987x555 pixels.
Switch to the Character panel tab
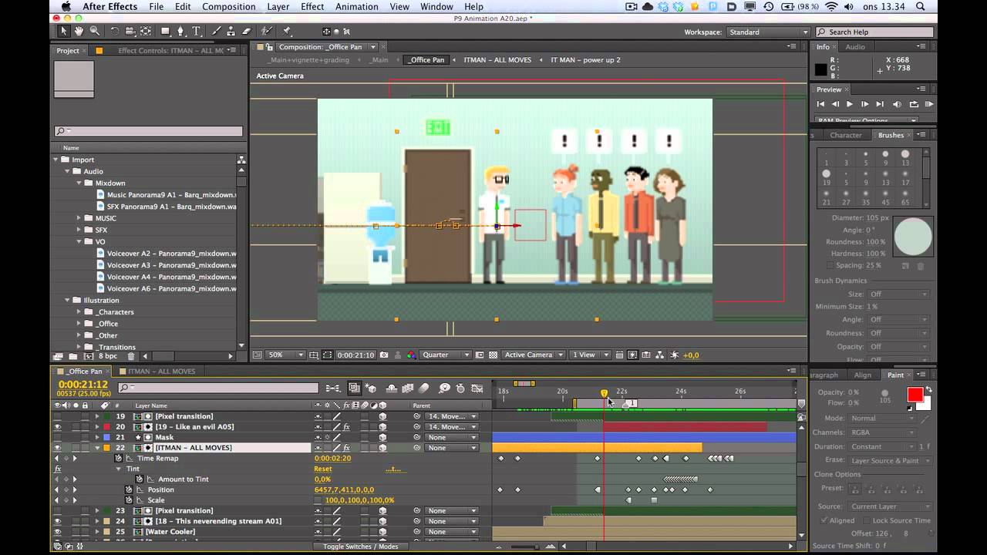coord(845,135)
